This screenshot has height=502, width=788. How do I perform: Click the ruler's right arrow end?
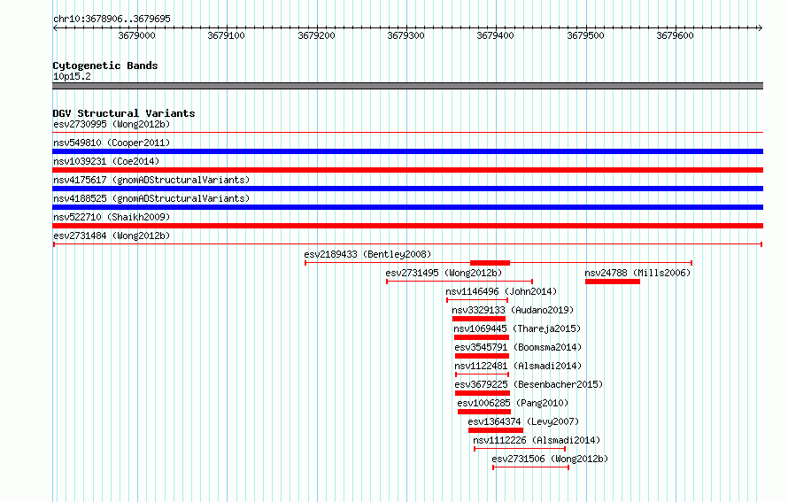[760, 27]
